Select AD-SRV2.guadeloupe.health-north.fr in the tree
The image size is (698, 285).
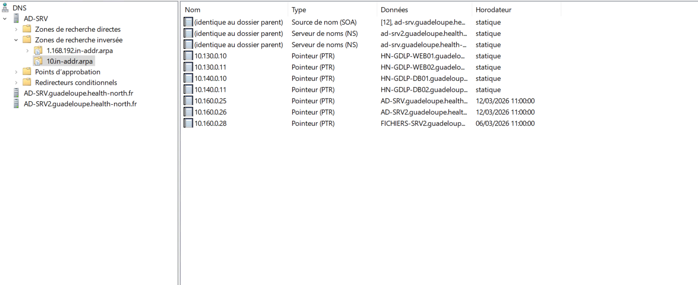coord(80,104)
